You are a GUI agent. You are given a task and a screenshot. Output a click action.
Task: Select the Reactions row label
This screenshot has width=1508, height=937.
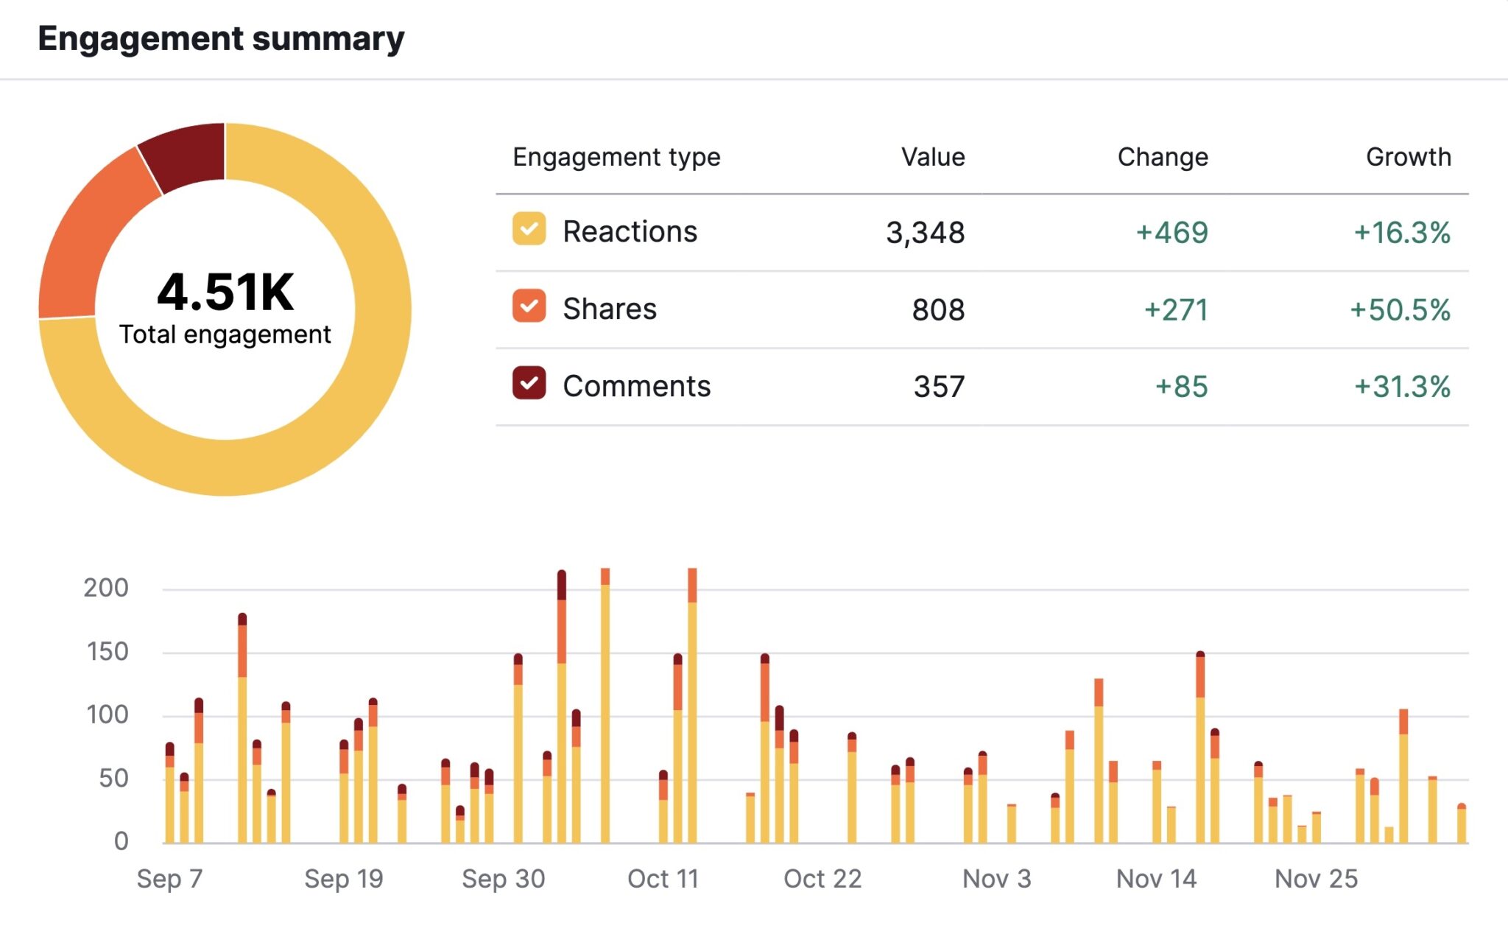point(630,232)
